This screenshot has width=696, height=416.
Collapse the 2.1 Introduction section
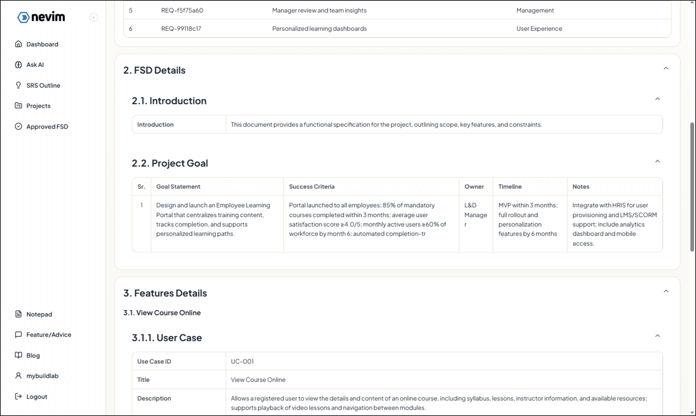657,98
